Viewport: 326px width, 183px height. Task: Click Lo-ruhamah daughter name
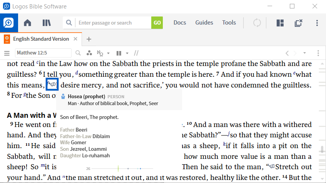coord(96,155)
